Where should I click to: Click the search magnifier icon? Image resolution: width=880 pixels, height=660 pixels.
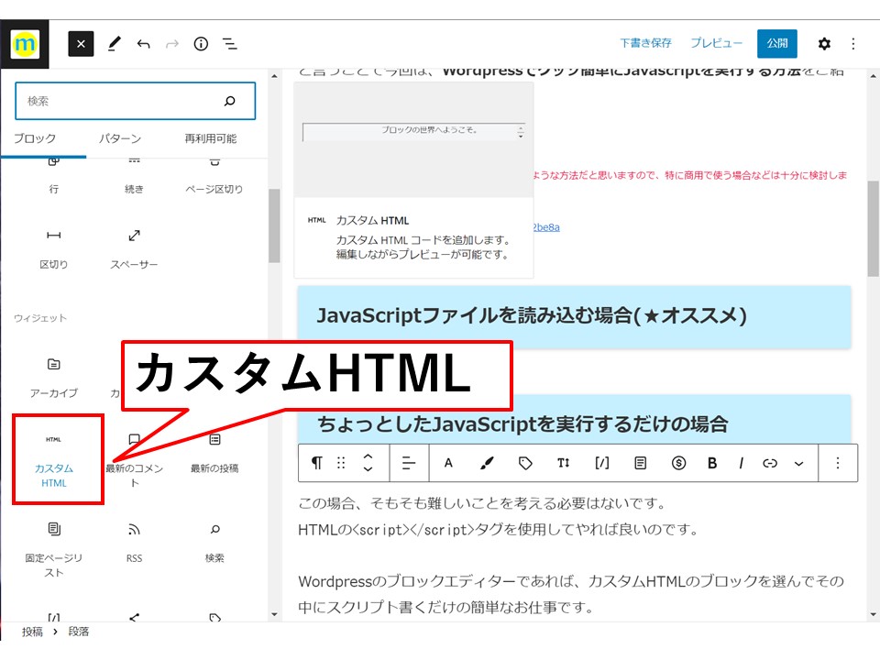coord(229,101)
